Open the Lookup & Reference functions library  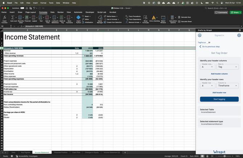[55, 19]
